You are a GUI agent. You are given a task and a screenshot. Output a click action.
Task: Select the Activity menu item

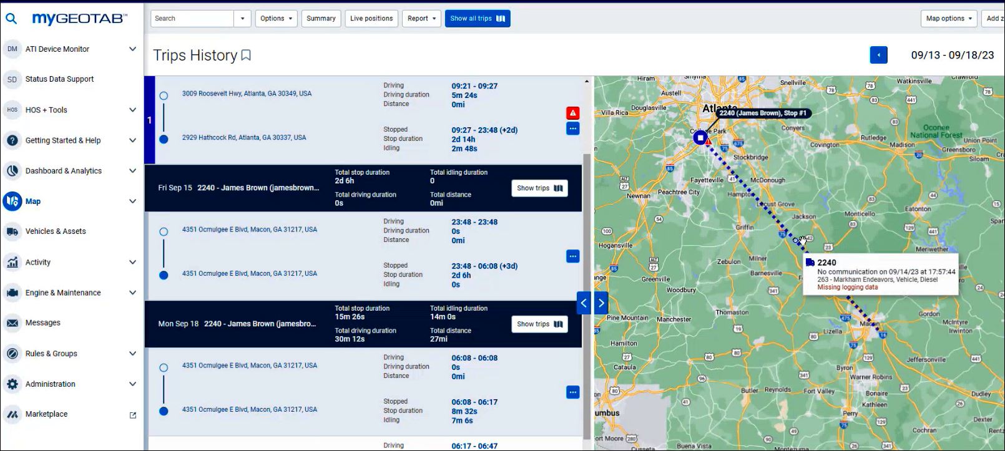(38, 263)
